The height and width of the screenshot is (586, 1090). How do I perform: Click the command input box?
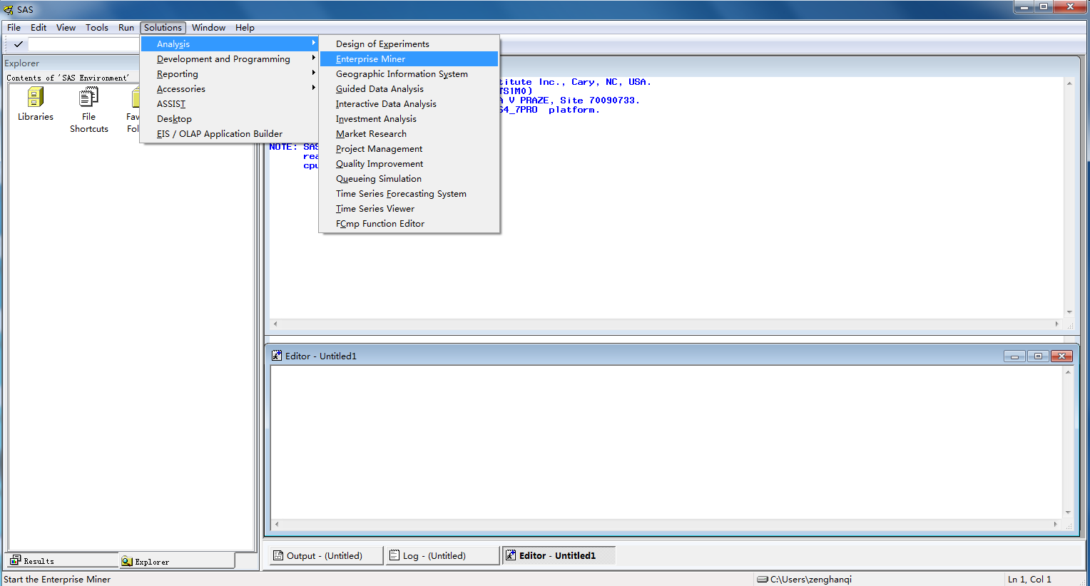83,44
